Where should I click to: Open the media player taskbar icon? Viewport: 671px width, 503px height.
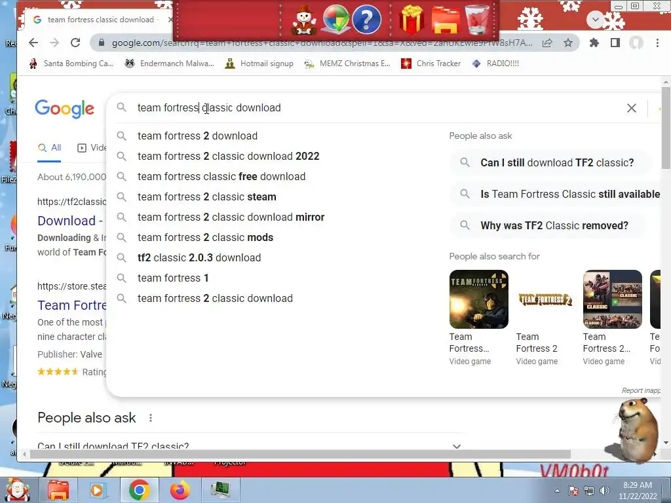click(x=98, y=490)
